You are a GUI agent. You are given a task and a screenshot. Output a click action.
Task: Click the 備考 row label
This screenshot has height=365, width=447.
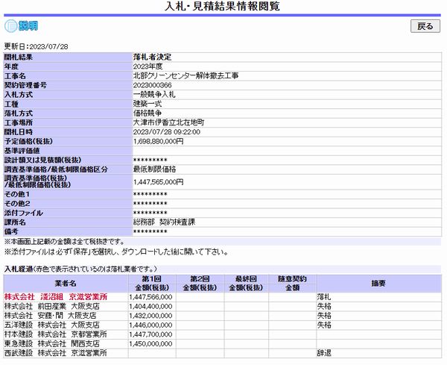coord(11,231)
